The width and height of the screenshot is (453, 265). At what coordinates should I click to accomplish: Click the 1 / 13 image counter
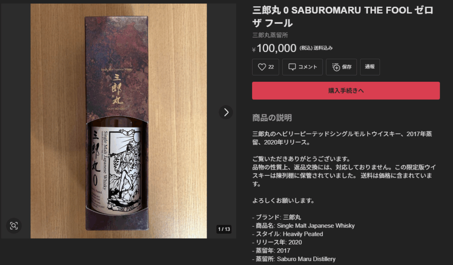point(224,229)
